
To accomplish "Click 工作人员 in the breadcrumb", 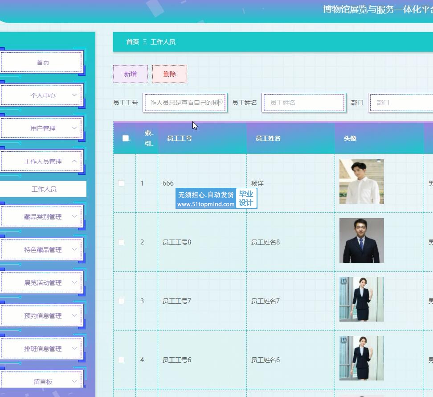I will (x=163, y=42).
